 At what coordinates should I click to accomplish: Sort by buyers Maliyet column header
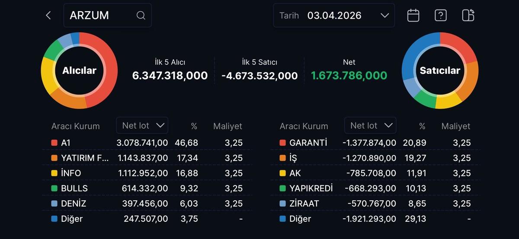pyautogui.click(x=227, y=126)
